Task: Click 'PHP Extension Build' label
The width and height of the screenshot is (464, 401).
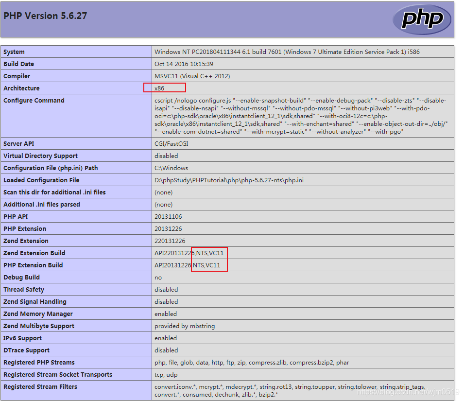Action: click(33, 265)
